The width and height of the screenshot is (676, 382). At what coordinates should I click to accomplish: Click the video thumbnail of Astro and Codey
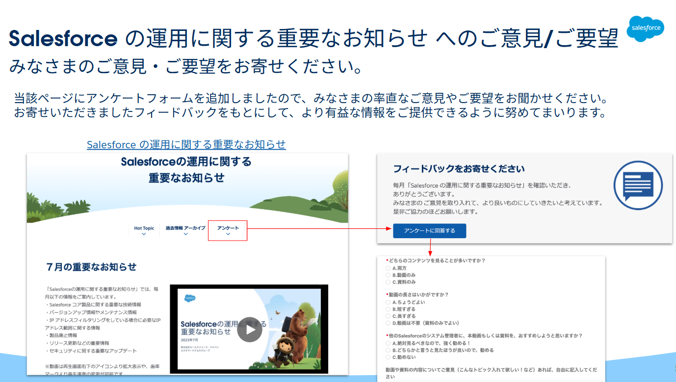tap(249, 329)
